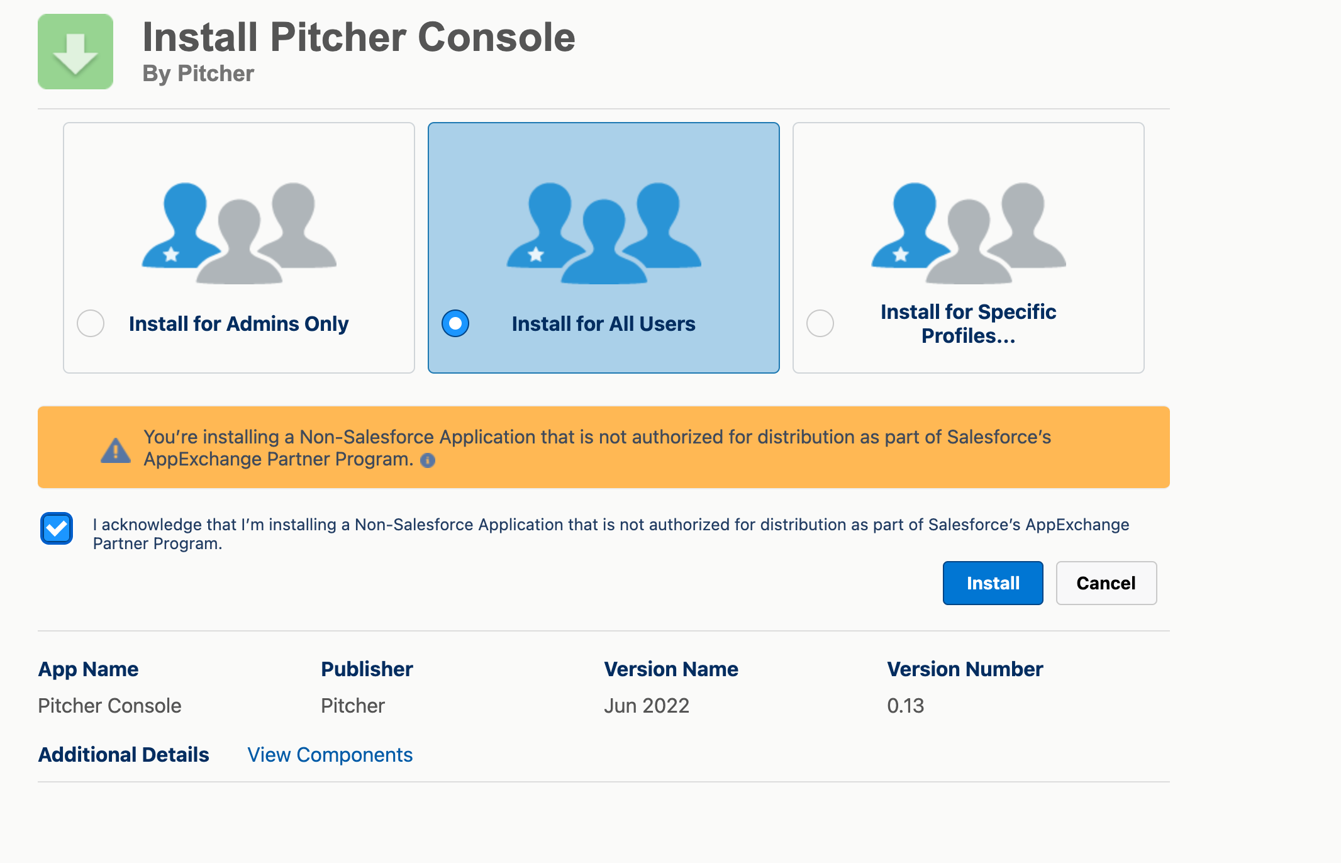Viewport: 1341px width, 863px height.
Task: Click the Install Pitcher Console heading
Action: 359,38
